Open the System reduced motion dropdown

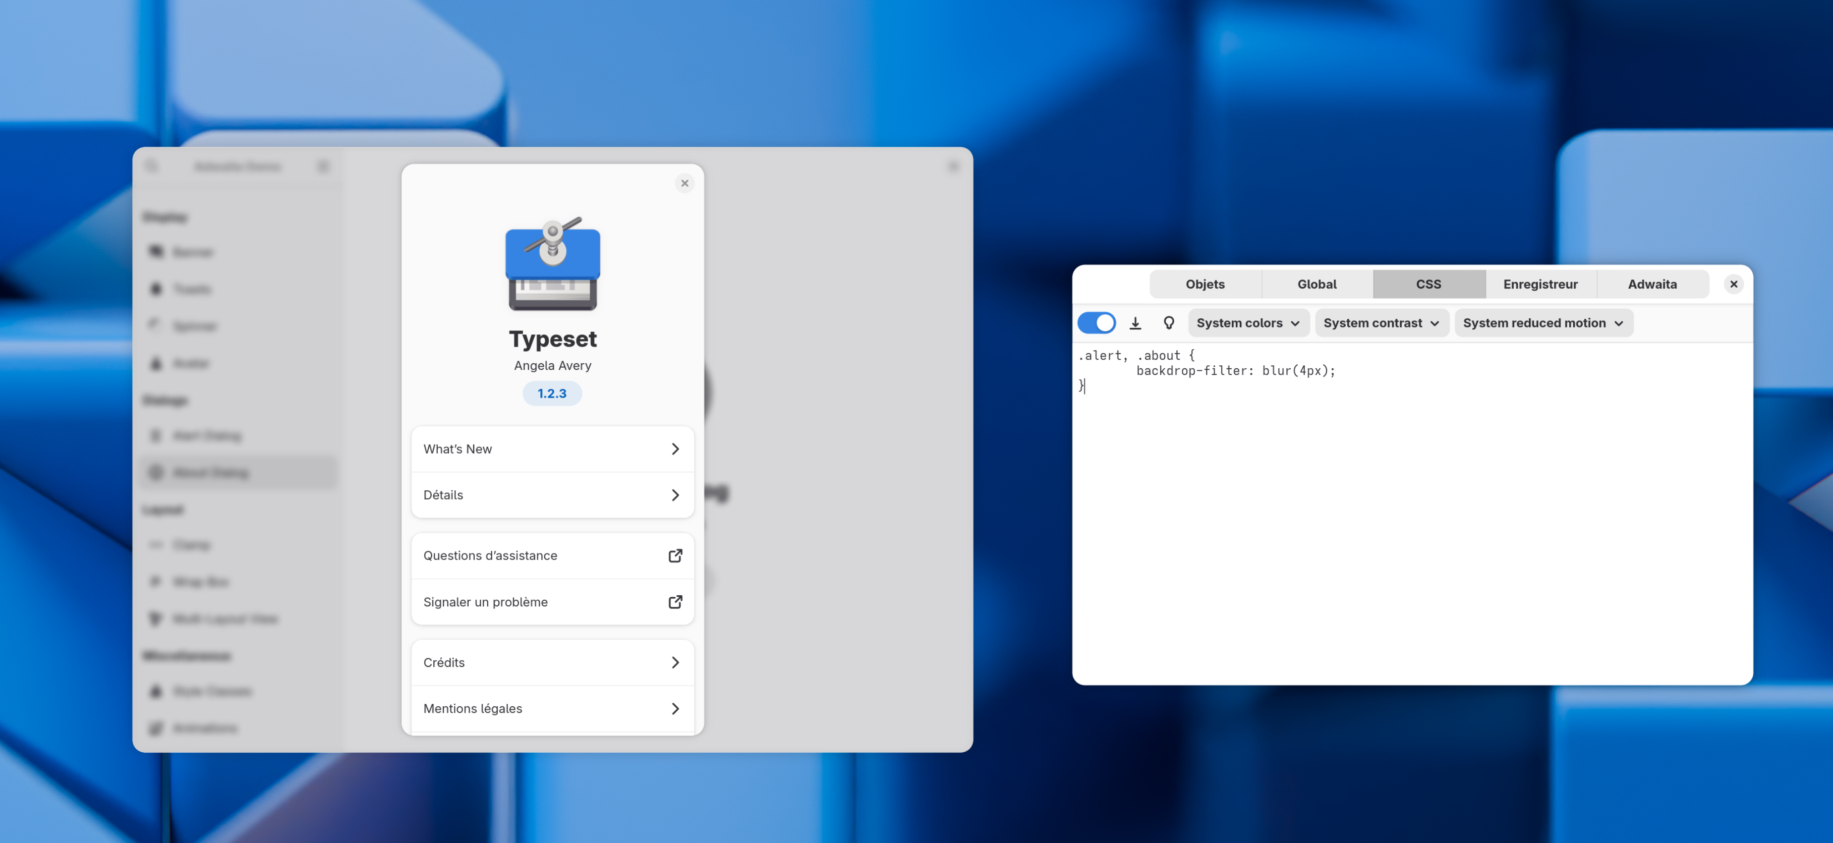click(1542, 323)
